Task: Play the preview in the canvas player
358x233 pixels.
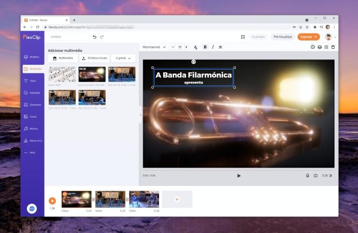Action: (x=239, y=176)
